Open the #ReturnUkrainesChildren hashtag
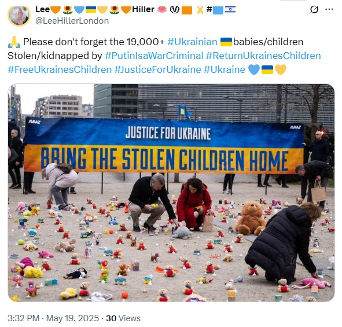Viewport: 342px width, 327px height. click(263, 56)
